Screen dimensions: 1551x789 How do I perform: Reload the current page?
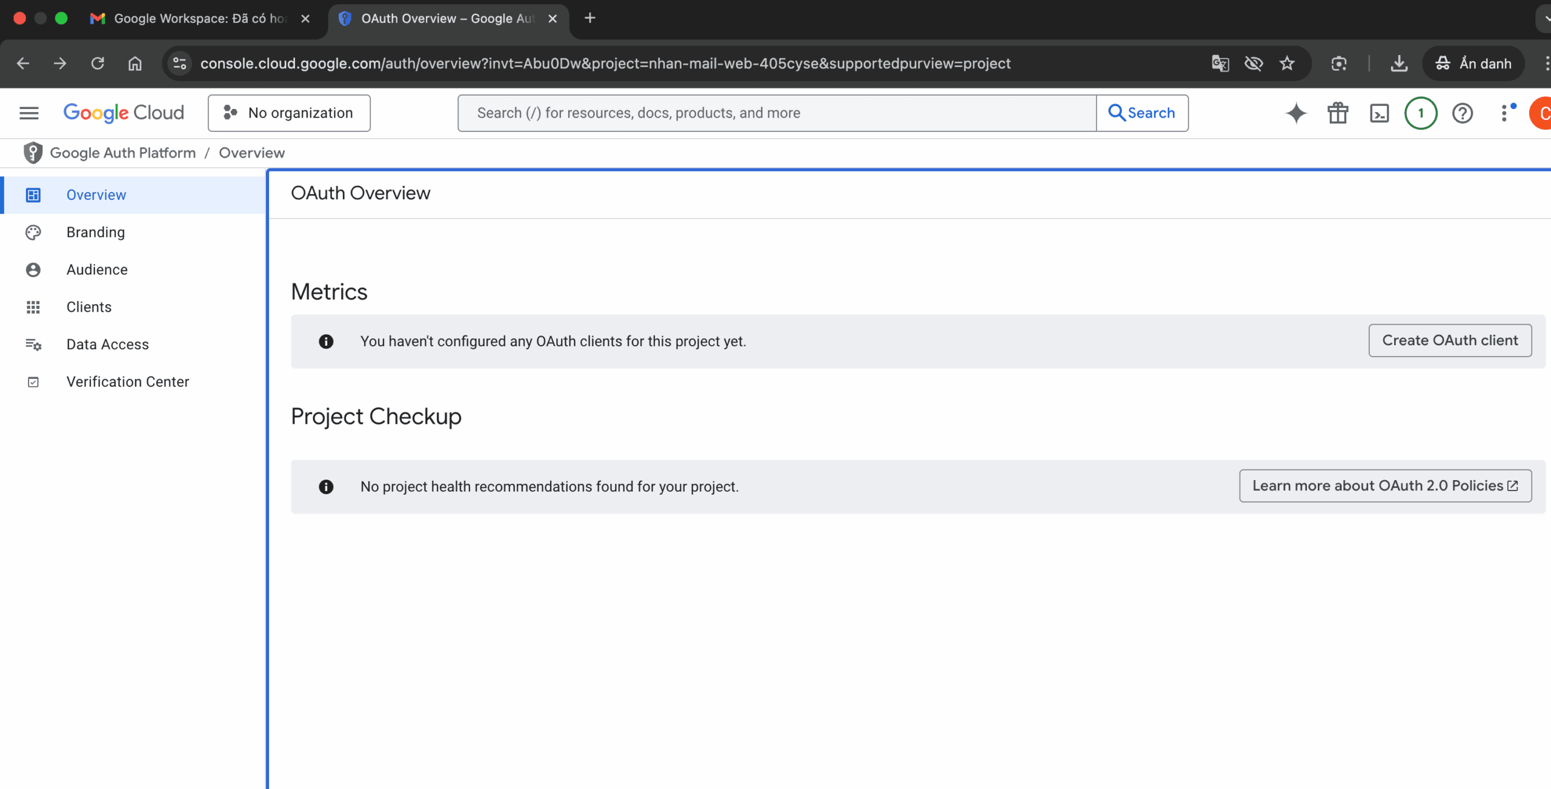click(x=98, y=64)
